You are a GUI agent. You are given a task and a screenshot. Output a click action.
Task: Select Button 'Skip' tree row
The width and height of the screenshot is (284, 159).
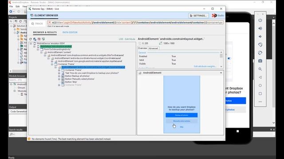click(x=71, y=82)
